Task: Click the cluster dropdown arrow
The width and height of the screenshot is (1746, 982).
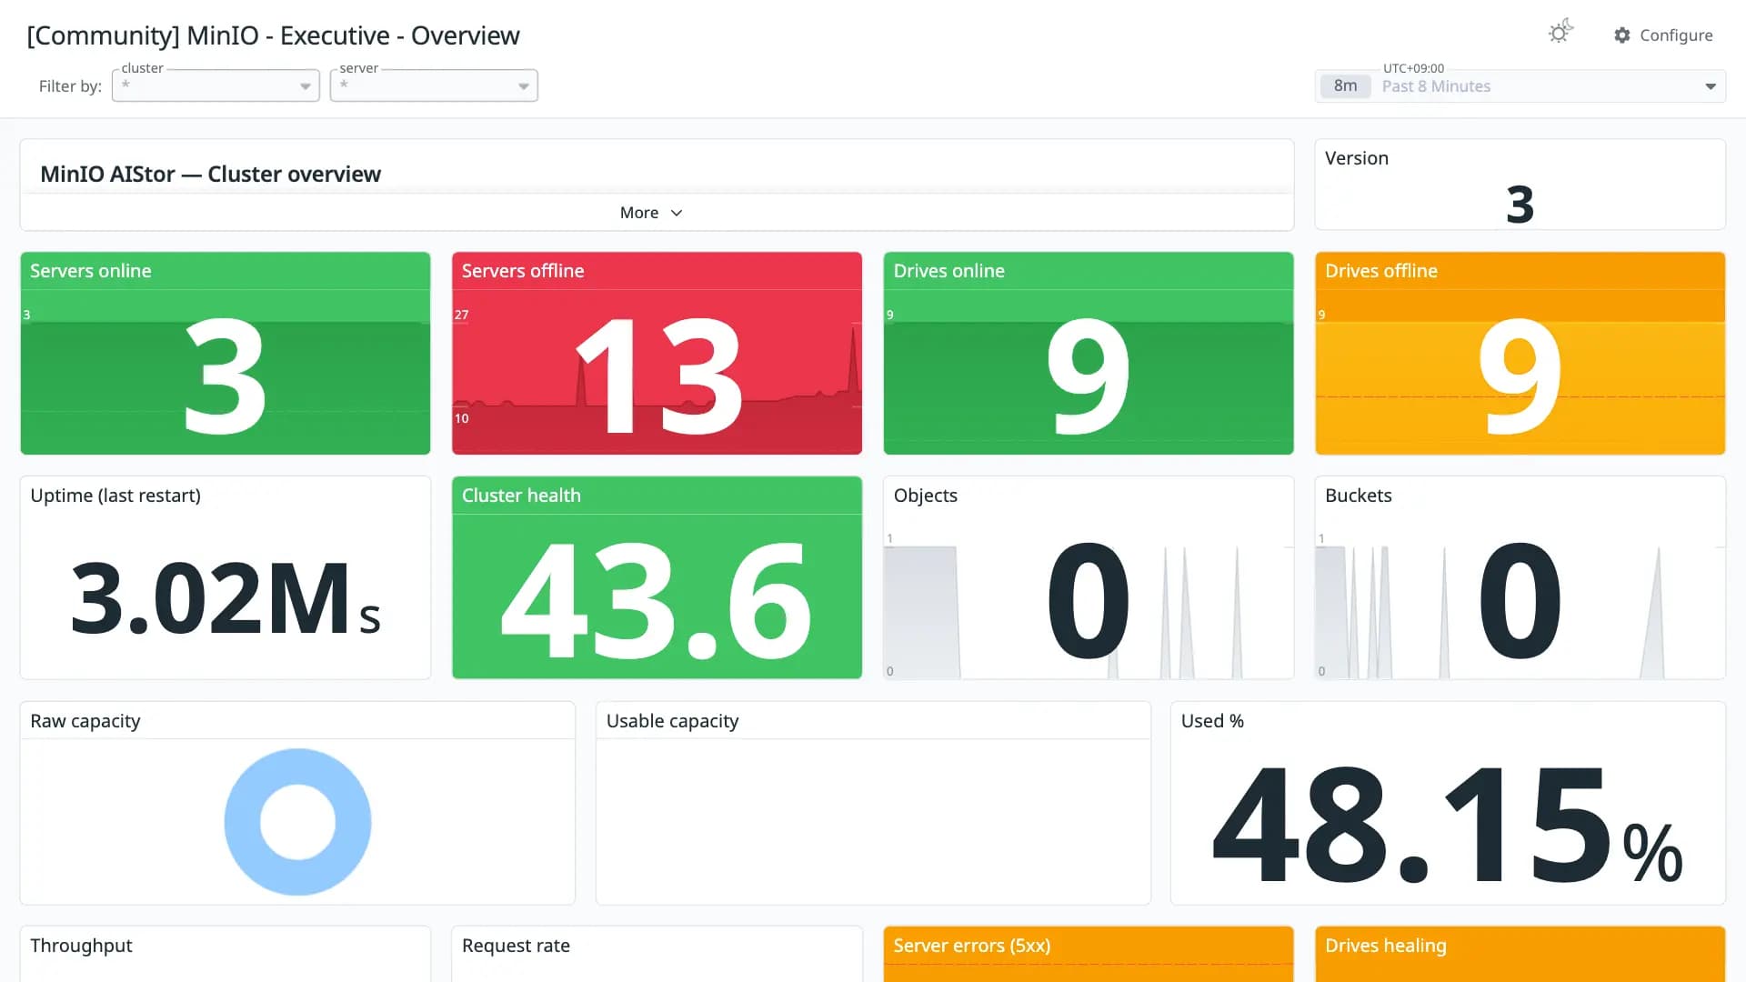Action: point(306,86)
